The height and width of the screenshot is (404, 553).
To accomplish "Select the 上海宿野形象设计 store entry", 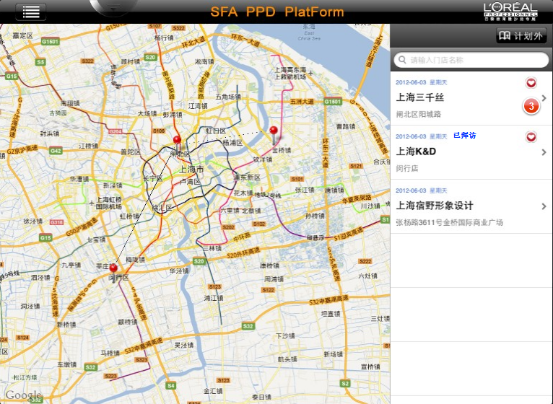I will (x=448, y=206).
